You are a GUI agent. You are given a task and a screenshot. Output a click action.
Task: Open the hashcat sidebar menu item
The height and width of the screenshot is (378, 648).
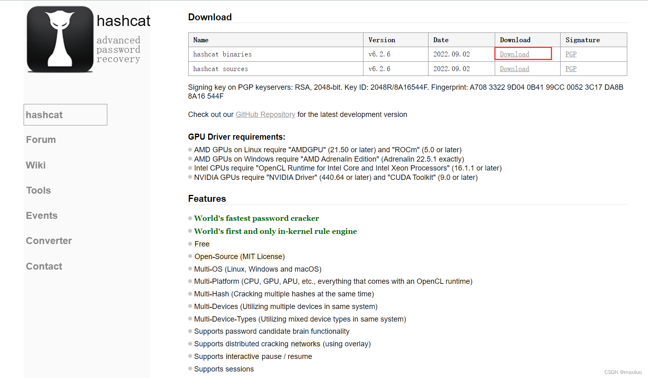[65, 115]
